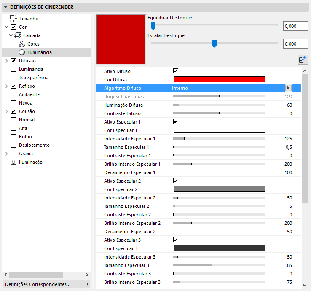The image size is (311, 291).
Task: Click the Iluminação light icon
Action: pos(13,162)
